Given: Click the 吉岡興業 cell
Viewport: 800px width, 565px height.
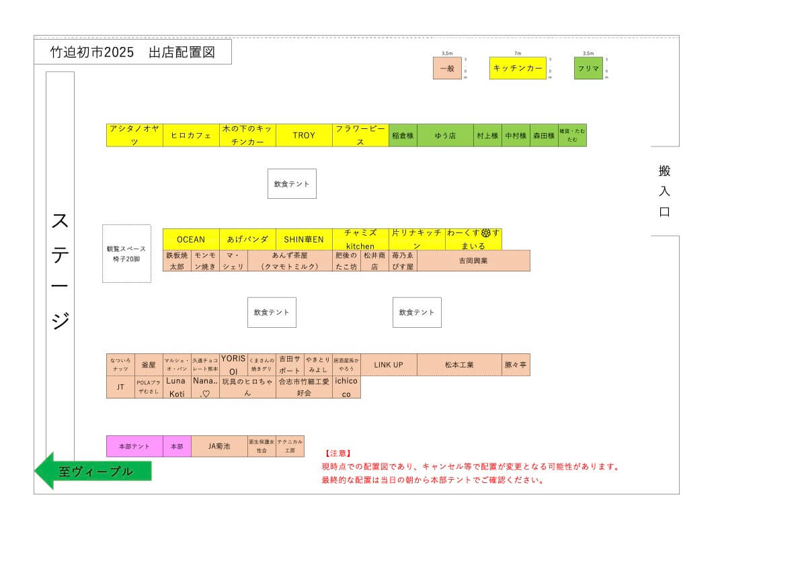Looking at the screenshot, I should pyautogui.click(x=473, y=261).
